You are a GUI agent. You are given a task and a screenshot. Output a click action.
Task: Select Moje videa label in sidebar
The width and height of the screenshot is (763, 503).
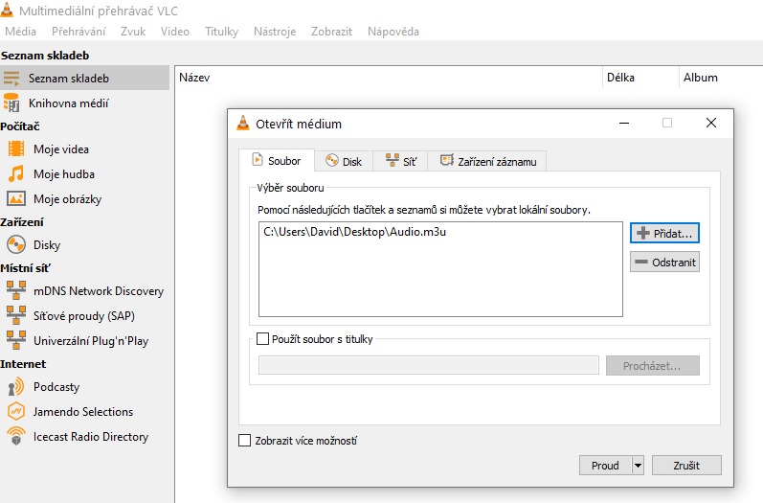tap(61, 149)
